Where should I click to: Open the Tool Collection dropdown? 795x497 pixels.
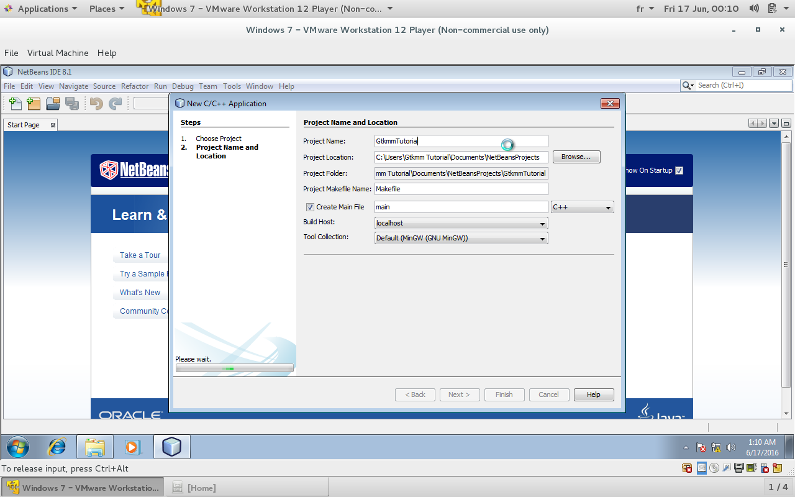pyautogui.click(x=542, y=238)
